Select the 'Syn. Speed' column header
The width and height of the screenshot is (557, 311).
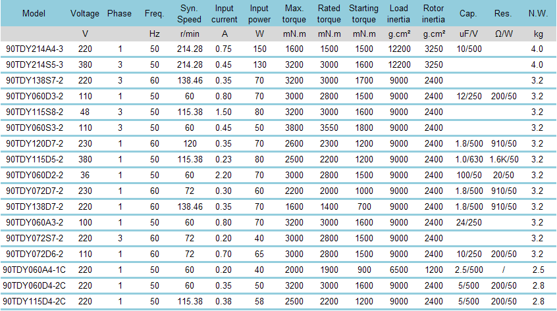click(x=189, y=14)
